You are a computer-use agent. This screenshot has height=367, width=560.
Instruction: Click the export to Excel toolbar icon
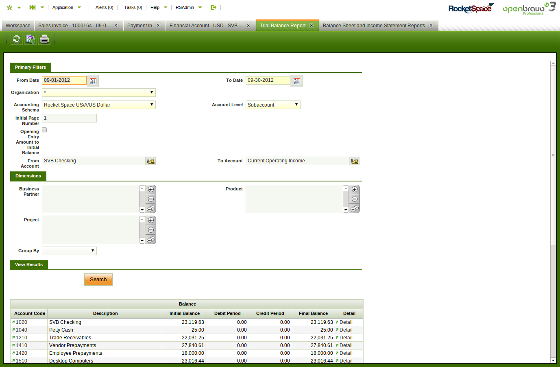(31, 39)
